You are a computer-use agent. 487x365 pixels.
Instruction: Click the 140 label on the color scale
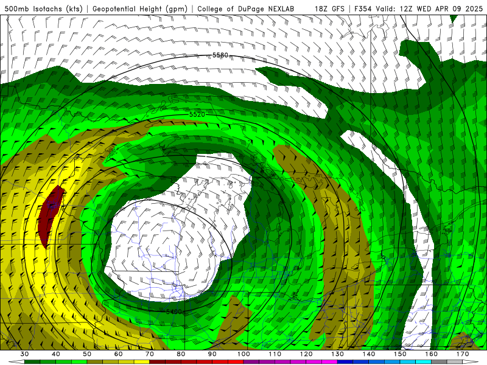pyautogui.click(x=369, y=354)
